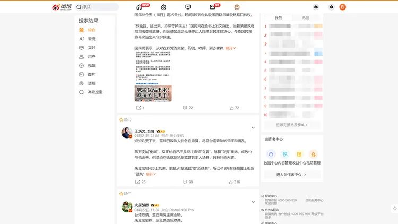Open the dropdown arrow on 大越楚卿 post
Screen dimensions: 398x224
(x=253, y=202)
